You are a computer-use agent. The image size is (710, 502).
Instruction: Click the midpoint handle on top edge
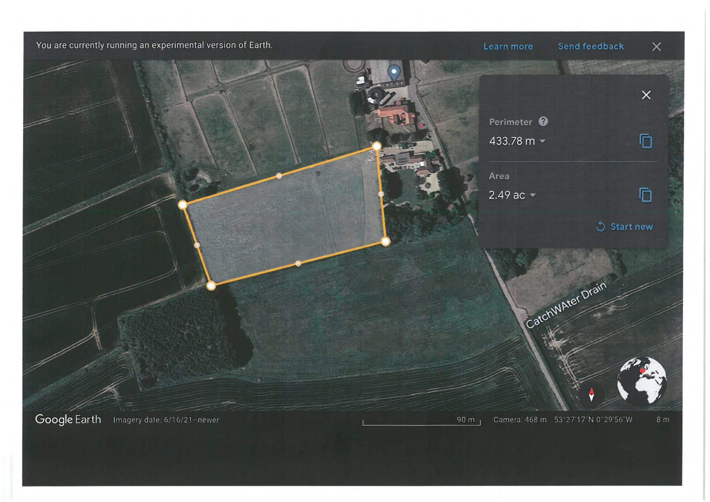[279, 176]
